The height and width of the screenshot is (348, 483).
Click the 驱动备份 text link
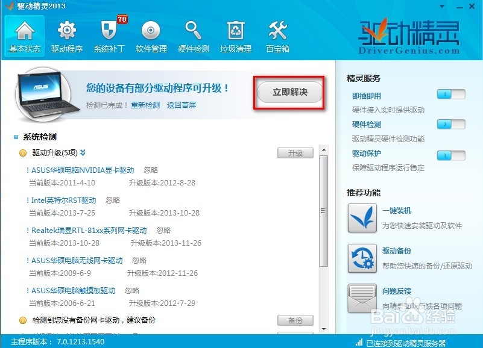tap(396, 251)
